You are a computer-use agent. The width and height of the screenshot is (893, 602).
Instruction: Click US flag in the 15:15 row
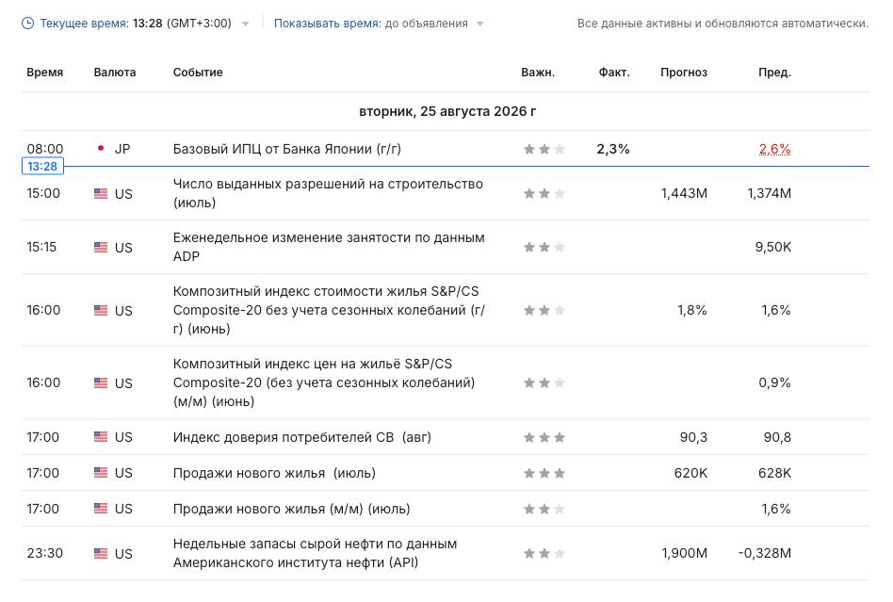point(101,247)
